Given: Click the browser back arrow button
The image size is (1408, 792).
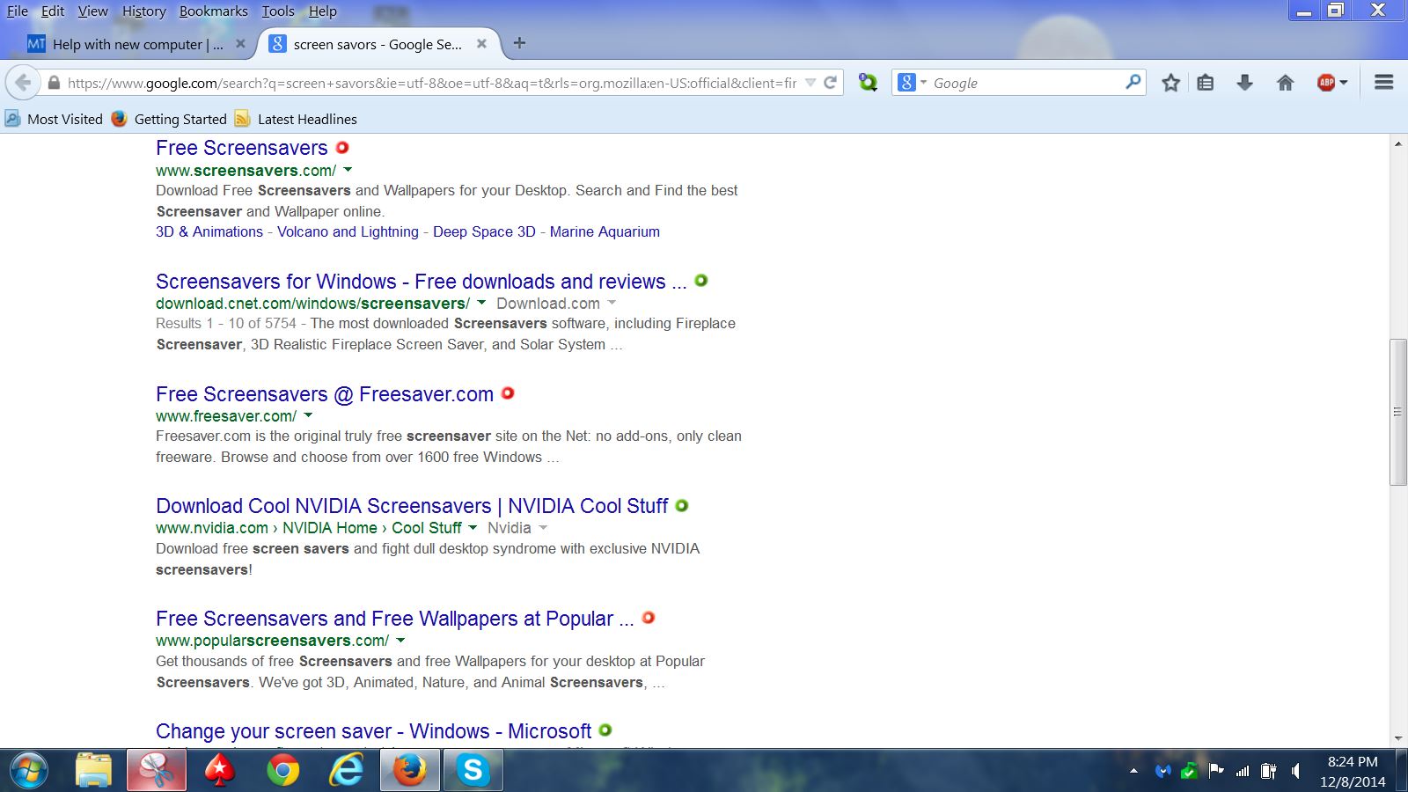Looking at the screenshot, I should pos(23,83).
